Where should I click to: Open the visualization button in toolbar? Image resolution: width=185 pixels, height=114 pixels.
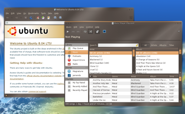tap(104, 31)
